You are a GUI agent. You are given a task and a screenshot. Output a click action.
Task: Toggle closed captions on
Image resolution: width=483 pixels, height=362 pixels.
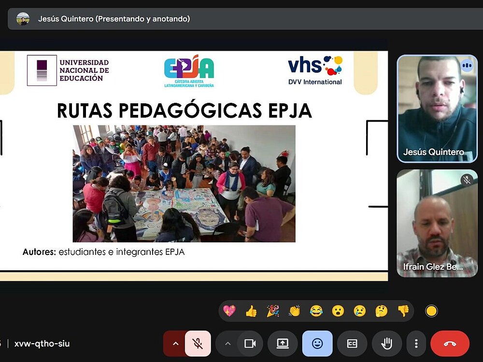click(x=352, y=344)
